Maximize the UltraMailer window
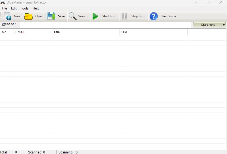The height and width of the screenshot is (154, 227). pos(208,2)
